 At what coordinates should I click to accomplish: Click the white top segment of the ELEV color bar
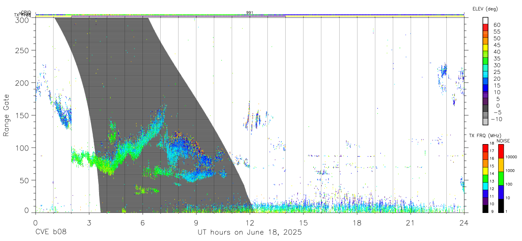[485, 21]
